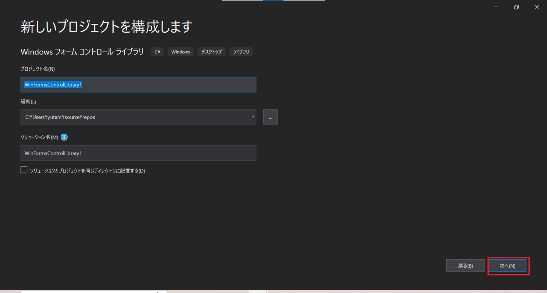The image size is (547, 293).
Task: Click the blue step indicator at the top
Action: 273,1
